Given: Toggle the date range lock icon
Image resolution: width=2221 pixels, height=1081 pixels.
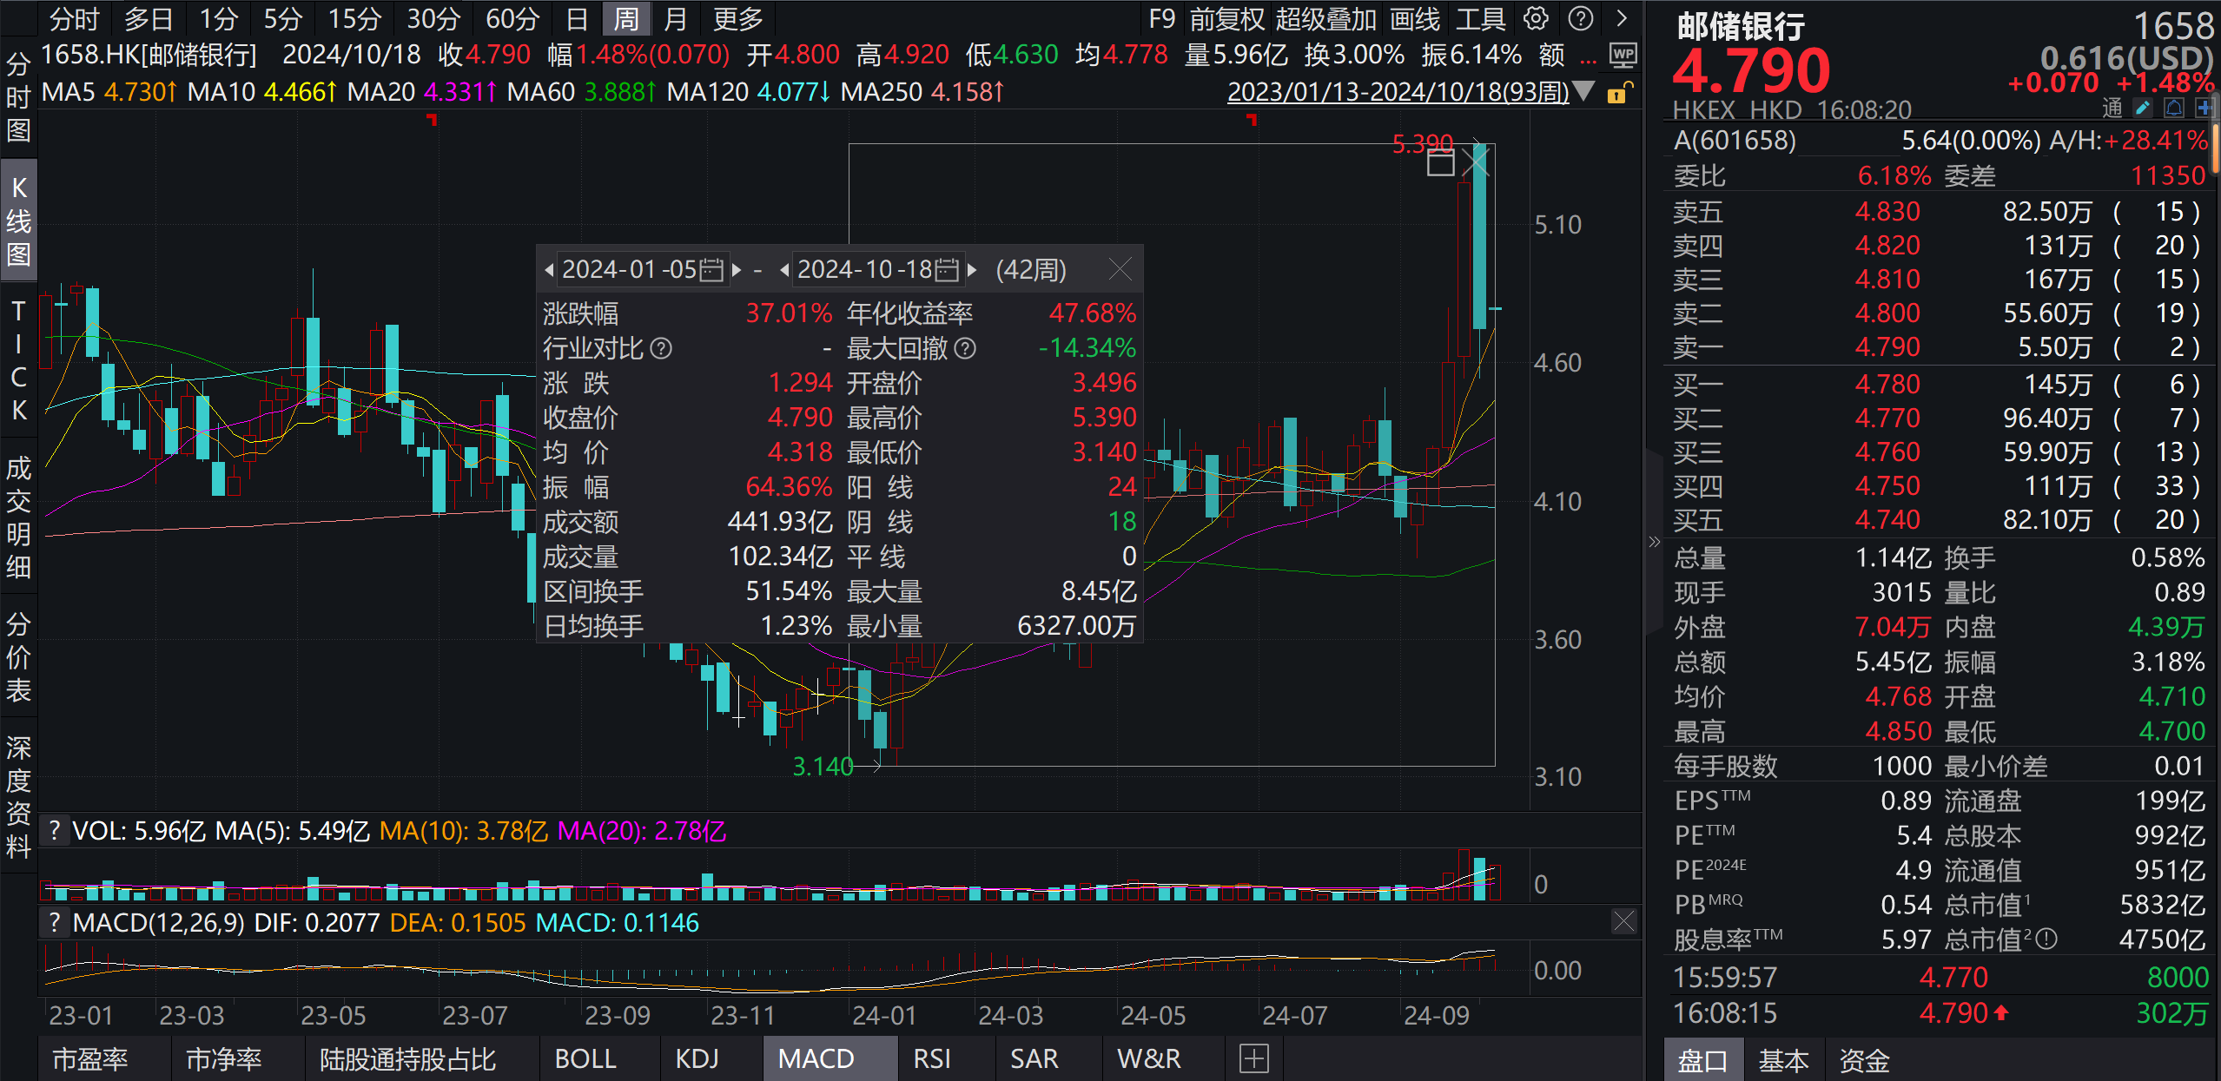Looking at the screenshot, I should point(1617,93).
